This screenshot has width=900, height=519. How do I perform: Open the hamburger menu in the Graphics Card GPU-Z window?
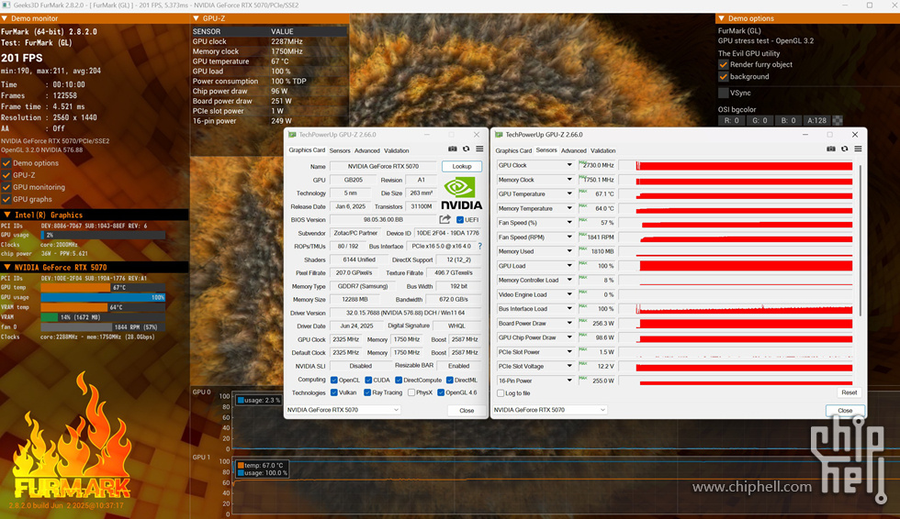[479, 149]
